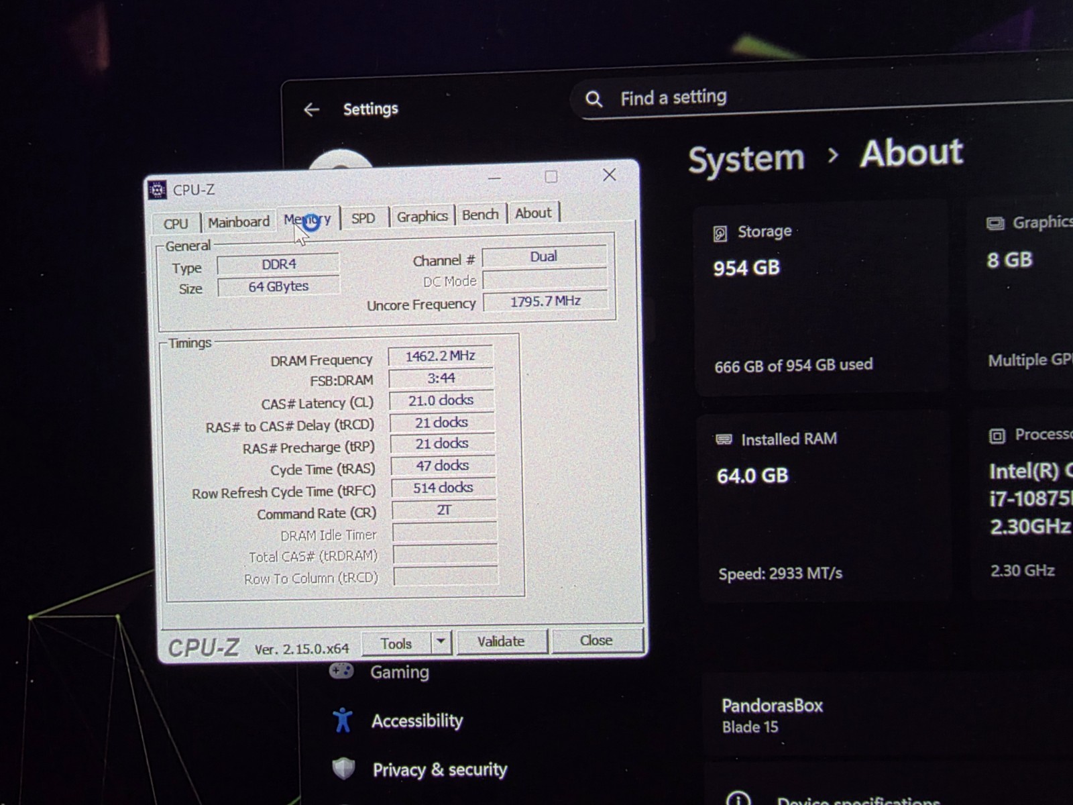Minimize the CPU-Z window
Image resolution: width=1073 pixels, height=805 pixels.
(495, 178)
